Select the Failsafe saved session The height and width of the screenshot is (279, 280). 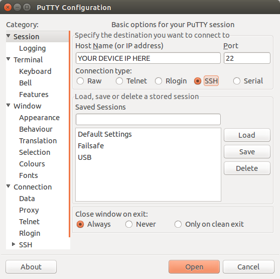tap(91, 146)
